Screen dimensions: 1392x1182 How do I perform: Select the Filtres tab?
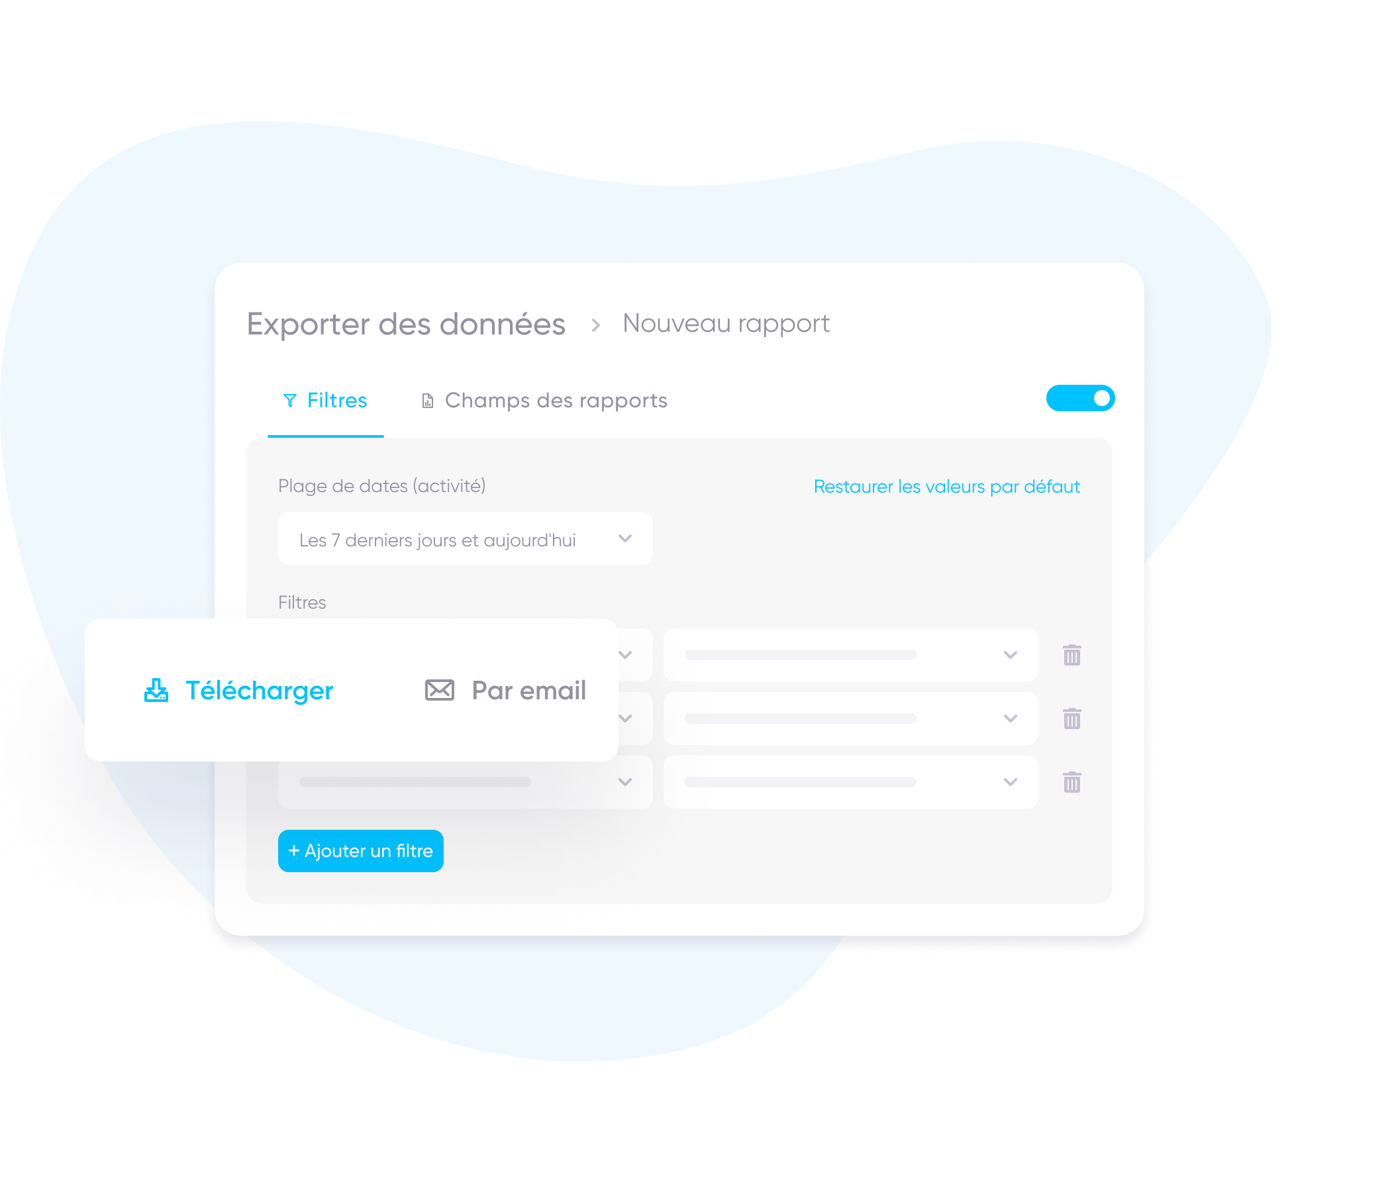coord(328,400)
